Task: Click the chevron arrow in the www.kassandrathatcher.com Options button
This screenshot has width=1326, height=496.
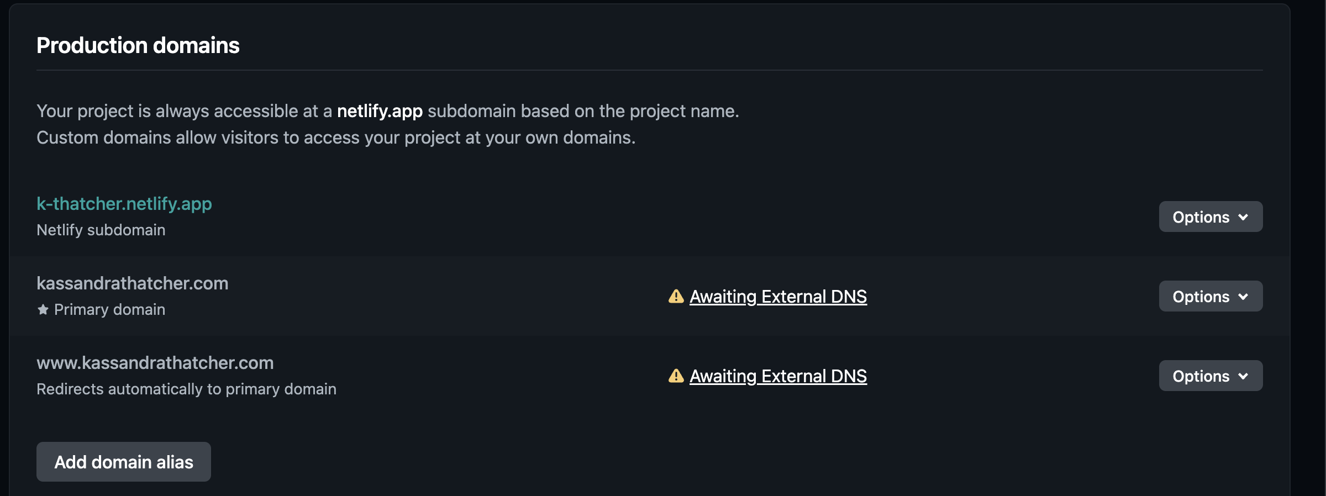Action: coord(1244,376)
